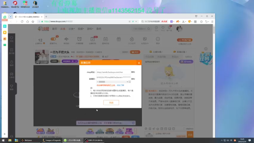Bookmark the page with the star icon
This screenshot has height=143, width=254.
coord(33,22)
